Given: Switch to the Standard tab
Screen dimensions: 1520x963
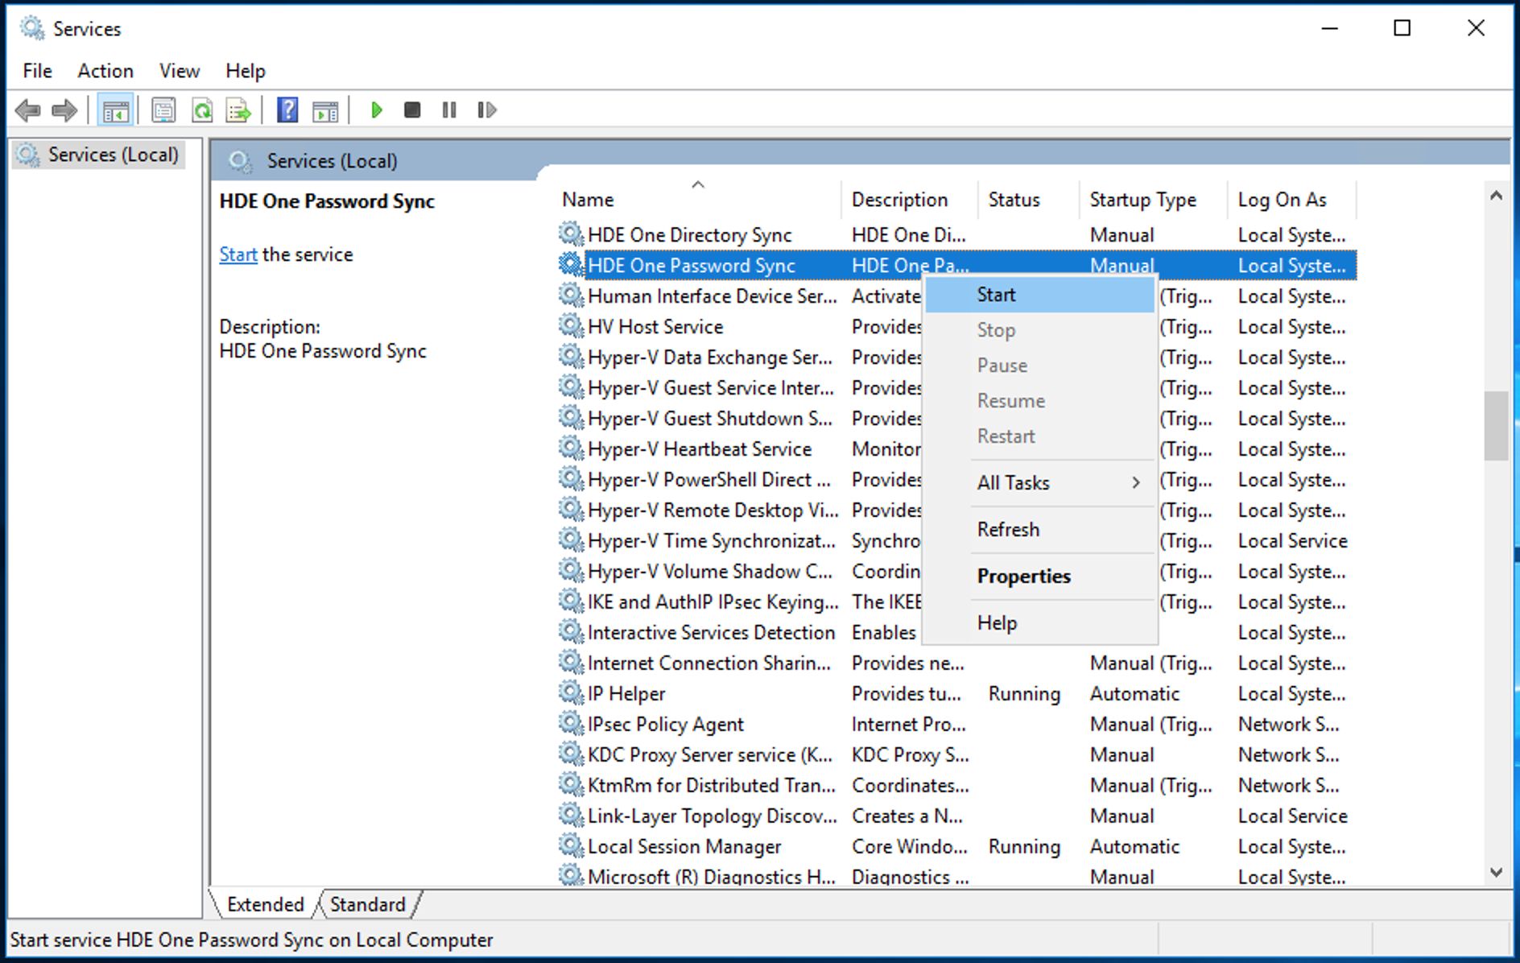Looking at the screenshot, I should (368, 904).
